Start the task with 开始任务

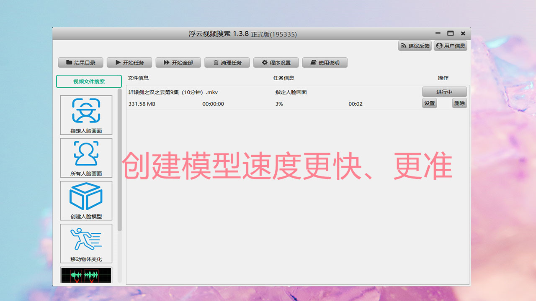[x=129, y=62]
